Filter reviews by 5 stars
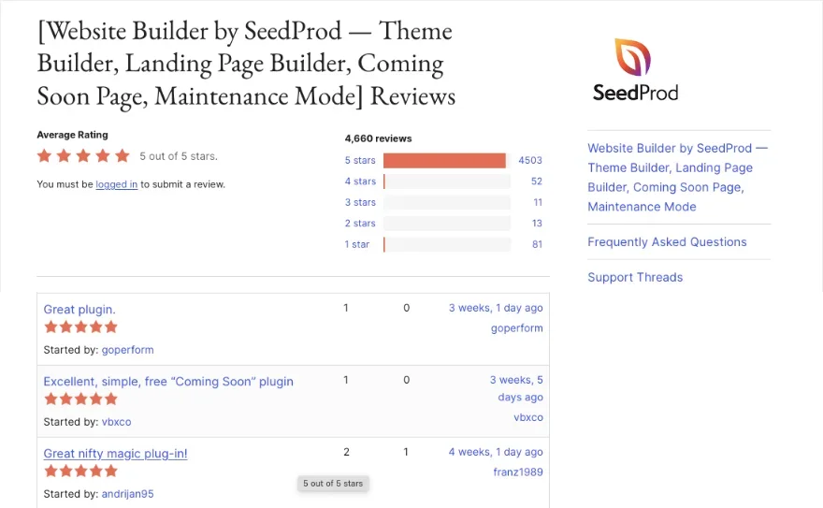823x508 pixels. [360, 160]
